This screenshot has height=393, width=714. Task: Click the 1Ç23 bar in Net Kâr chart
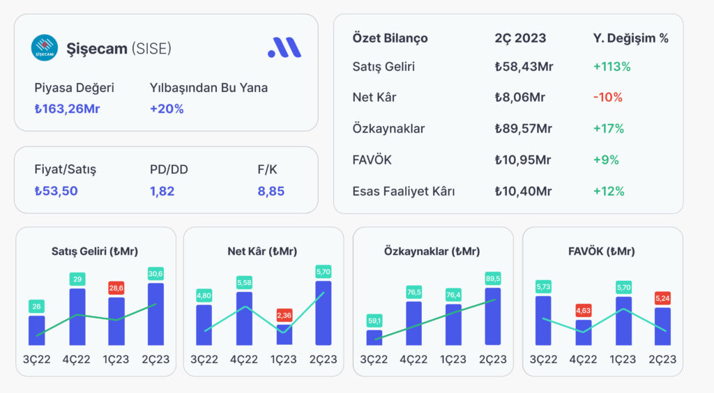284,334
